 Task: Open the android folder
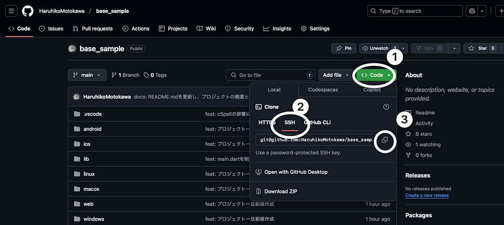point(92,129)
